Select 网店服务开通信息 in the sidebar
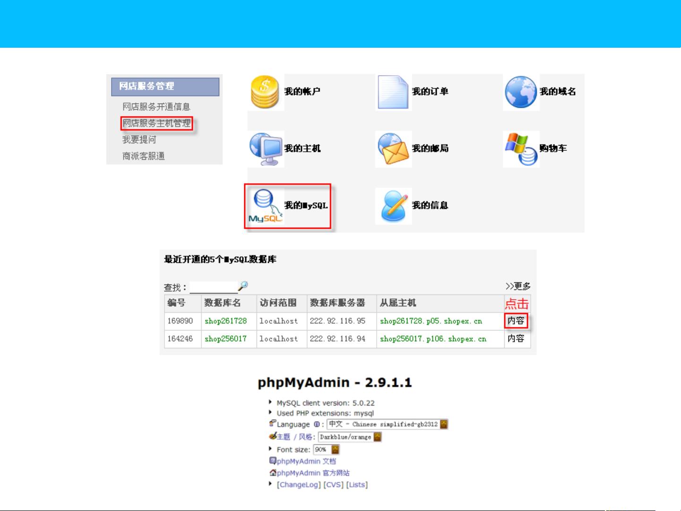The width and height of the screenshot is (681, 511). [x=156, y=107]
